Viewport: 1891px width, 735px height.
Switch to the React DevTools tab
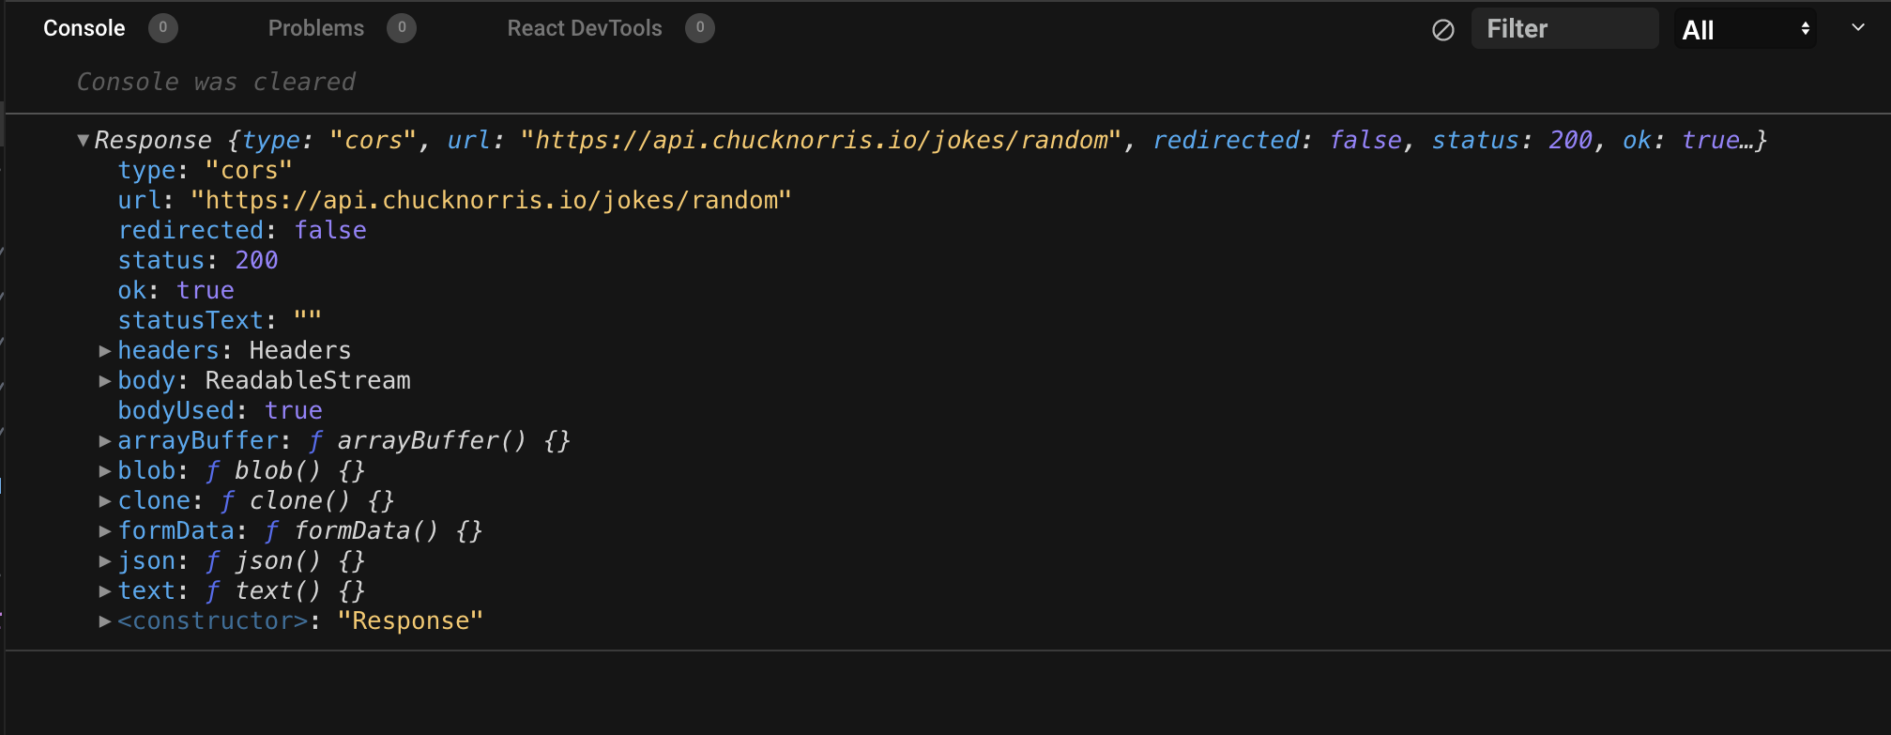[584, 28]
